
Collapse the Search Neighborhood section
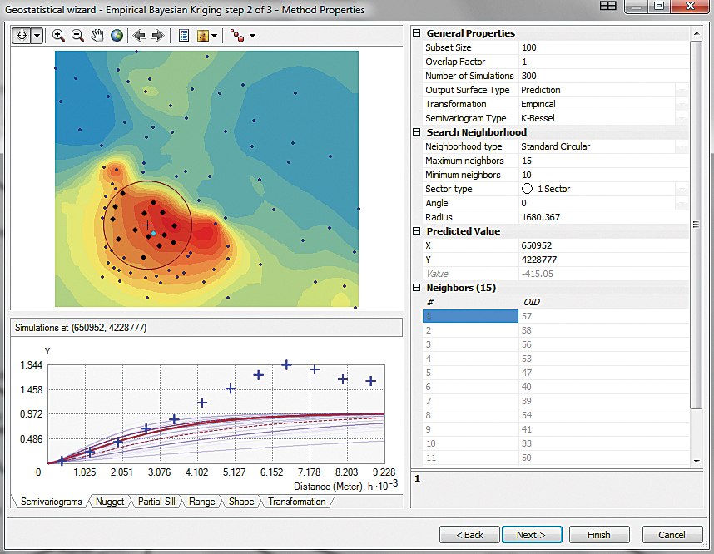pos(418,132)
